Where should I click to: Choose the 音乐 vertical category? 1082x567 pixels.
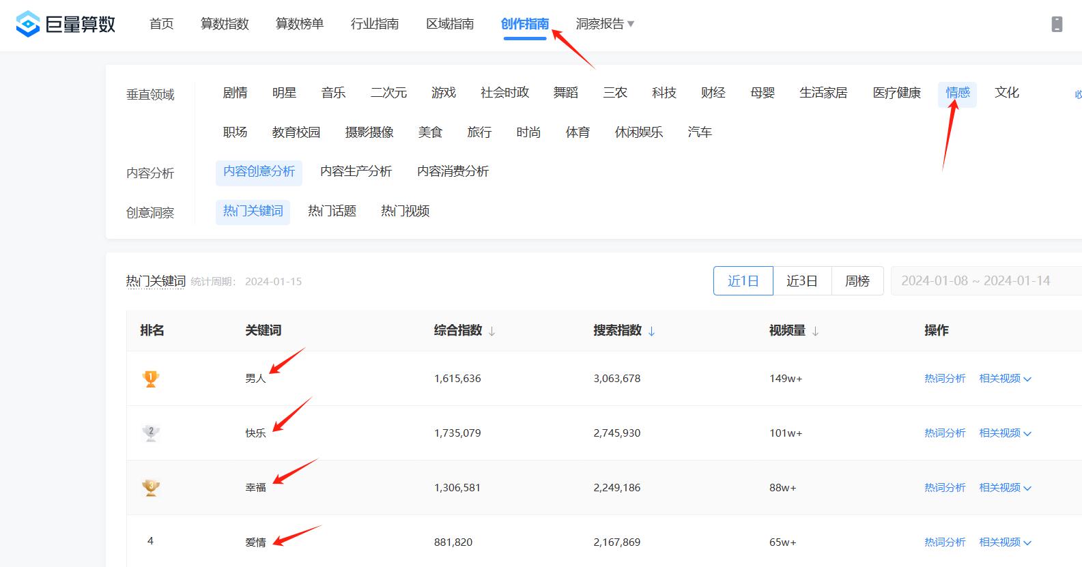coord(333,93)
